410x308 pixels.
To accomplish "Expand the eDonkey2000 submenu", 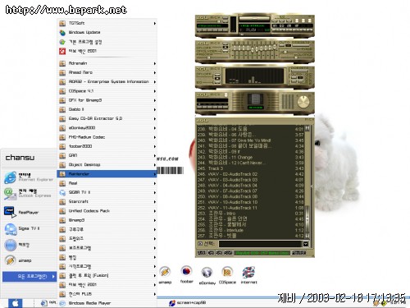I will [x=107, y=128].
